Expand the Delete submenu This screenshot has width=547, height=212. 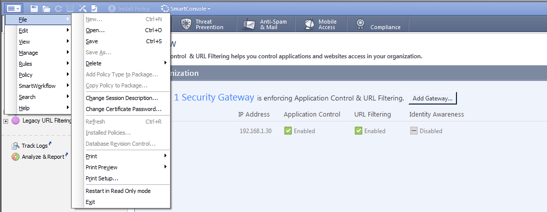[121, 63]
